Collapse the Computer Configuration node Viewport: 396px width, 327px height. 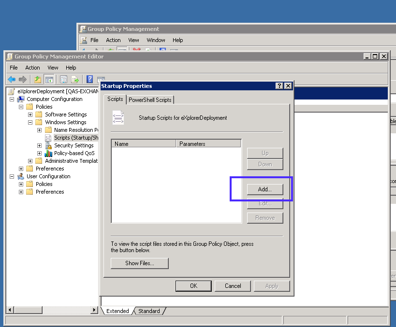(12, 99)
